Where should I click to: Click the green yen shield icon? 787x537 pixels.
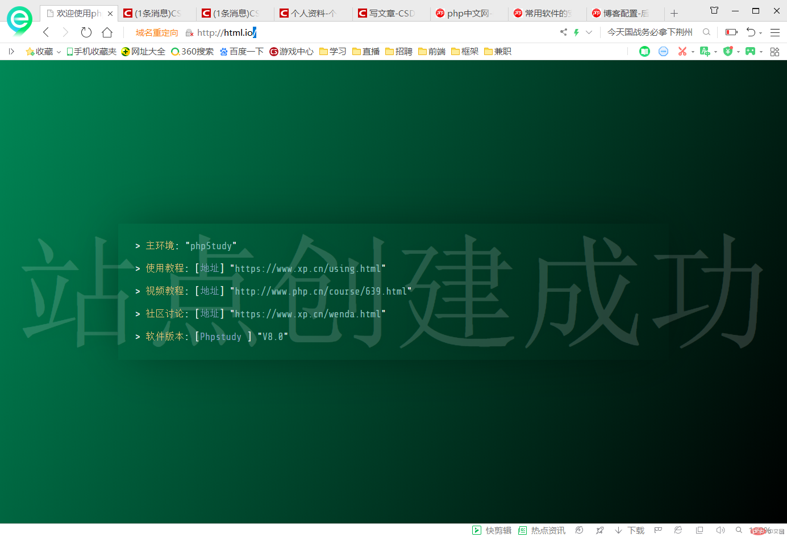pyautogui.click(x=728, y=52)
